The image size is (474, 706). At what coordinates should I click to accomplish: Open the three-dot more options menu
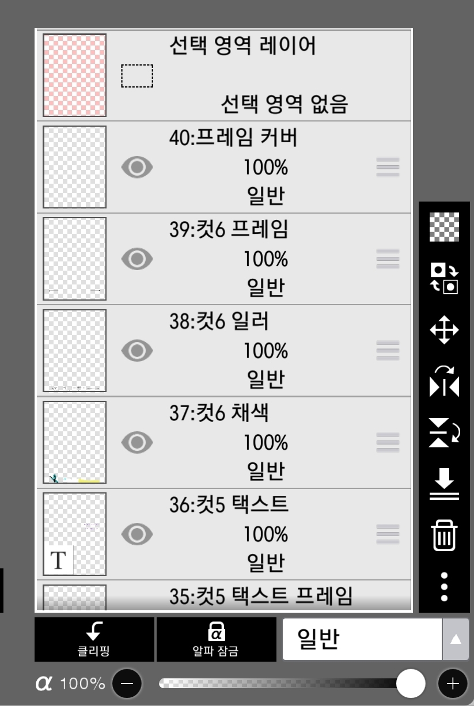tap(444, 587)
